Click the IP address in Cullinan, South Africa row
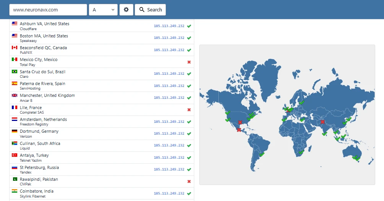This screenshot has height=201, width=384. 169,145
